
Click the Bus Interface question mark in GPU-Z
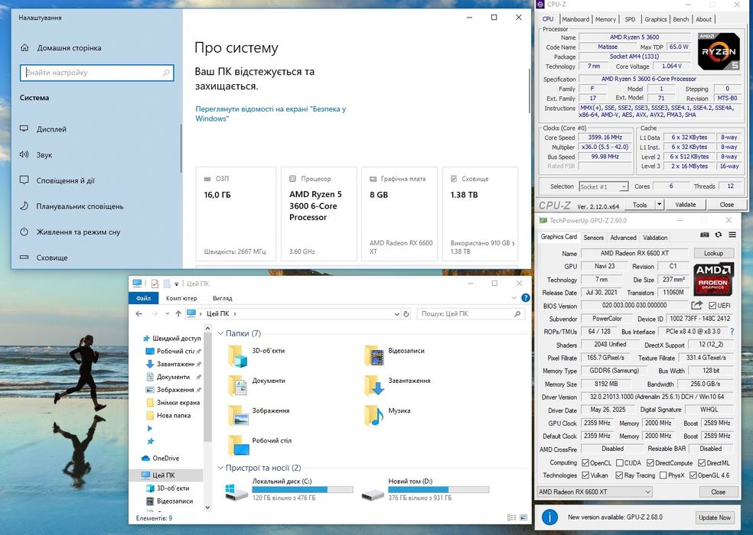pyautogui.click(x=732, y=332)
